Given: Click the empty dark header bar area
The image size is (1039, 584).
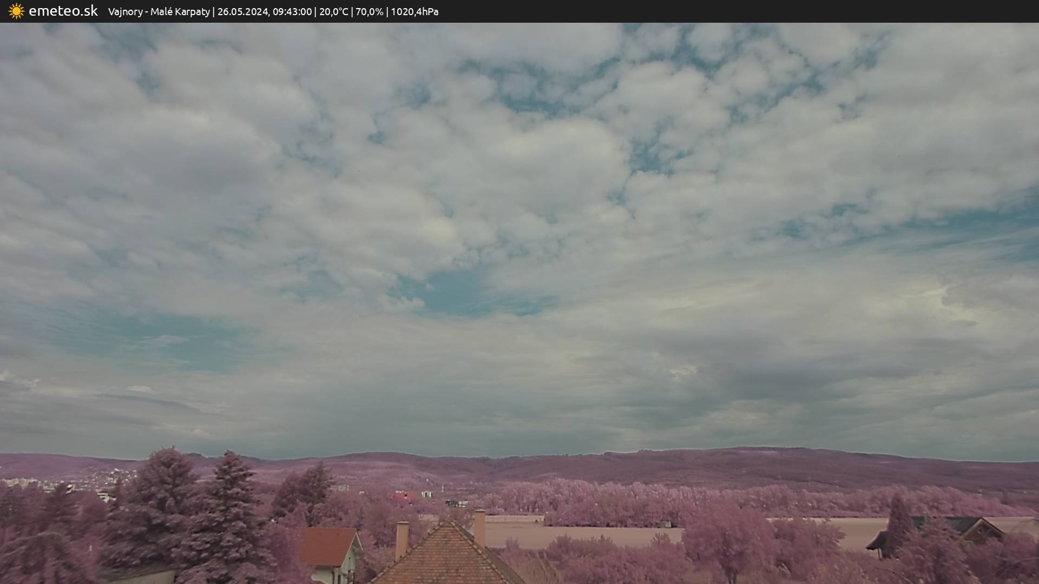Looking at the screenshot, I should 758,11.
